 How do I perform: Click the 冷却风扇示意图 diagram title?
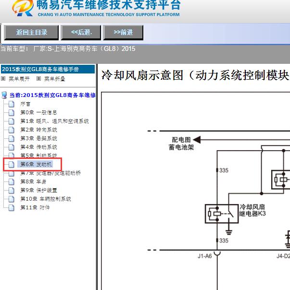click(x=195, y=75)
